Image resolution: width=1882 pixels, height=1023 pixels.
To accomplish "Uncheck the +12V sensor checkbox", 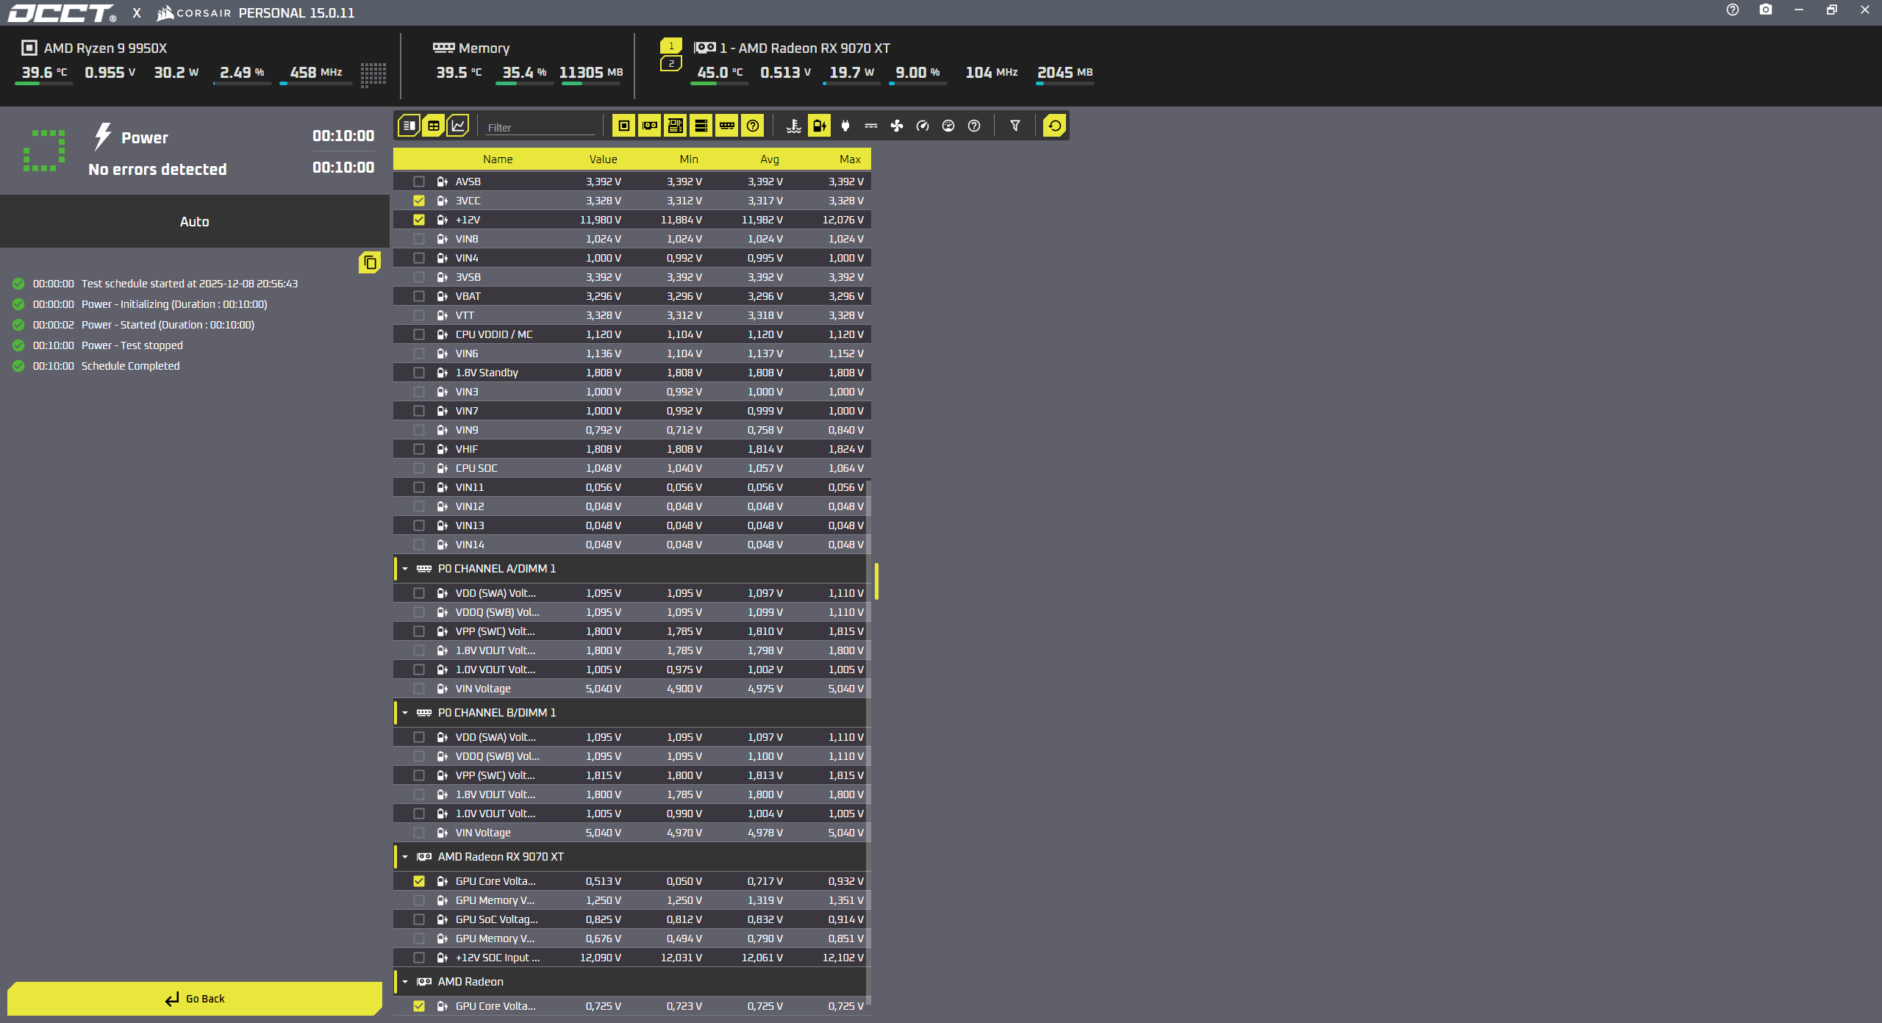I will 419,220.
